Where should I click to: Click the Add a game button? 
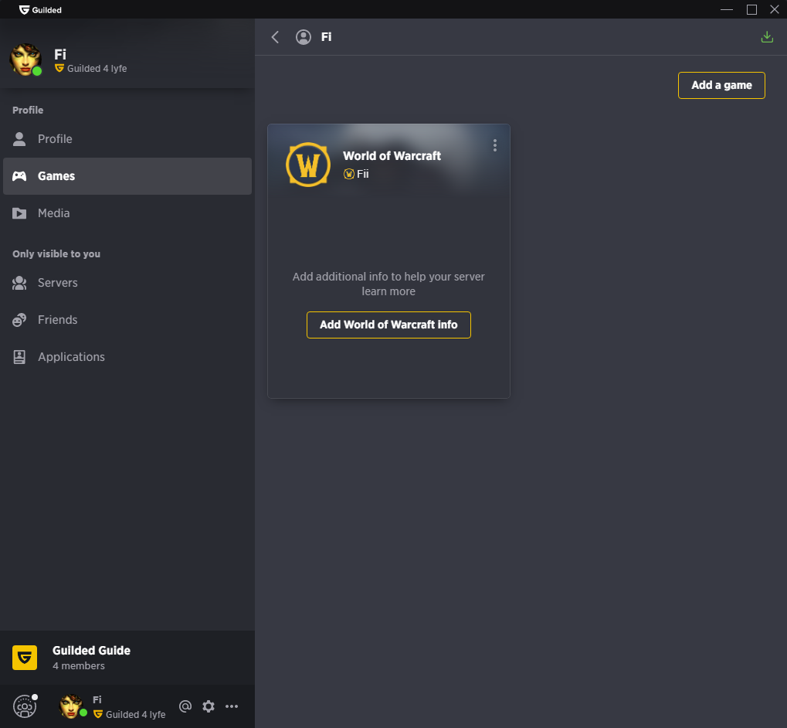[x=721, y=85]
